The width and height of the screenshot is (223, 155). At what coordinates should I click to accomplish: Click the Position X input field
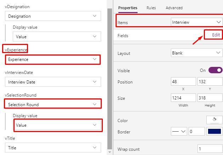(183, 81)
